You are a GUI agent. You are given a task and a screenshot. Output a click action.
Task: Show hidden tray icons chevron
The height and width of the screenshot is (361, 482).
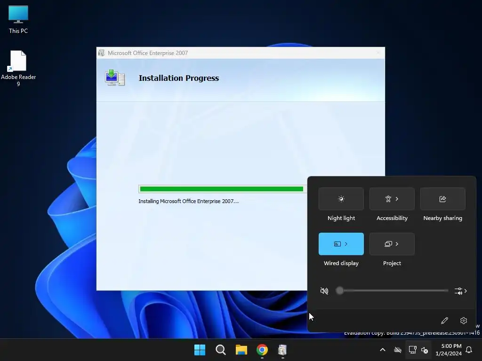coord(383,350)
